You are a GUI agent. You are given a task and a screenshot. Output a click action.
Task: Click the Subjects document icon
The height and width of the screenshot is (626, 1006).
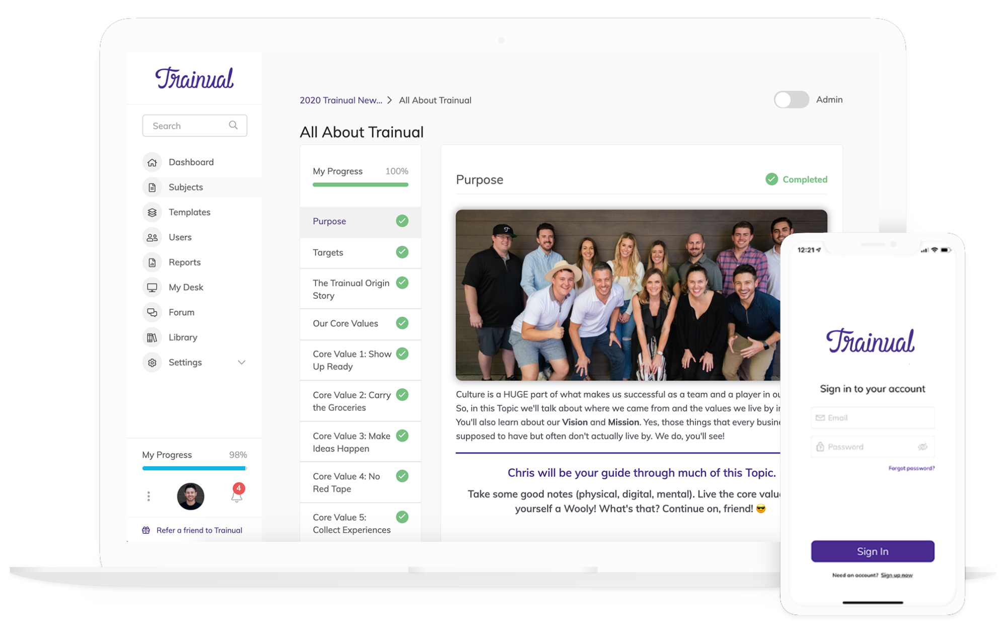[x=152, y=187]
